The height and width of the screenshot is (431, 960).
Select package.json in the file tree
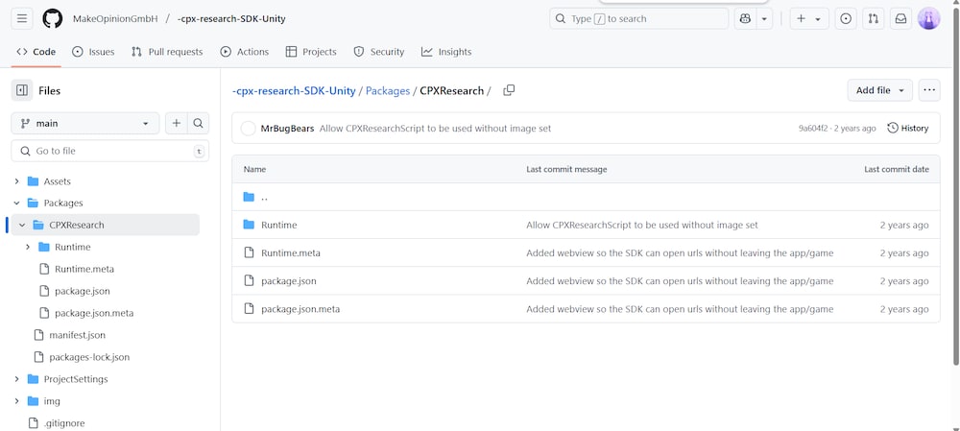tap(82, 291)
